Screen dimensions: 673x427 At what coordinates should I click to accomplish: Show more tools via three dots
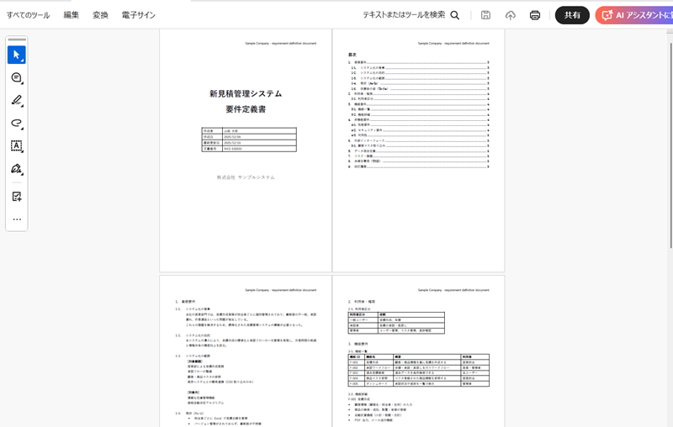pyautogui.click(x=17, y=219)
